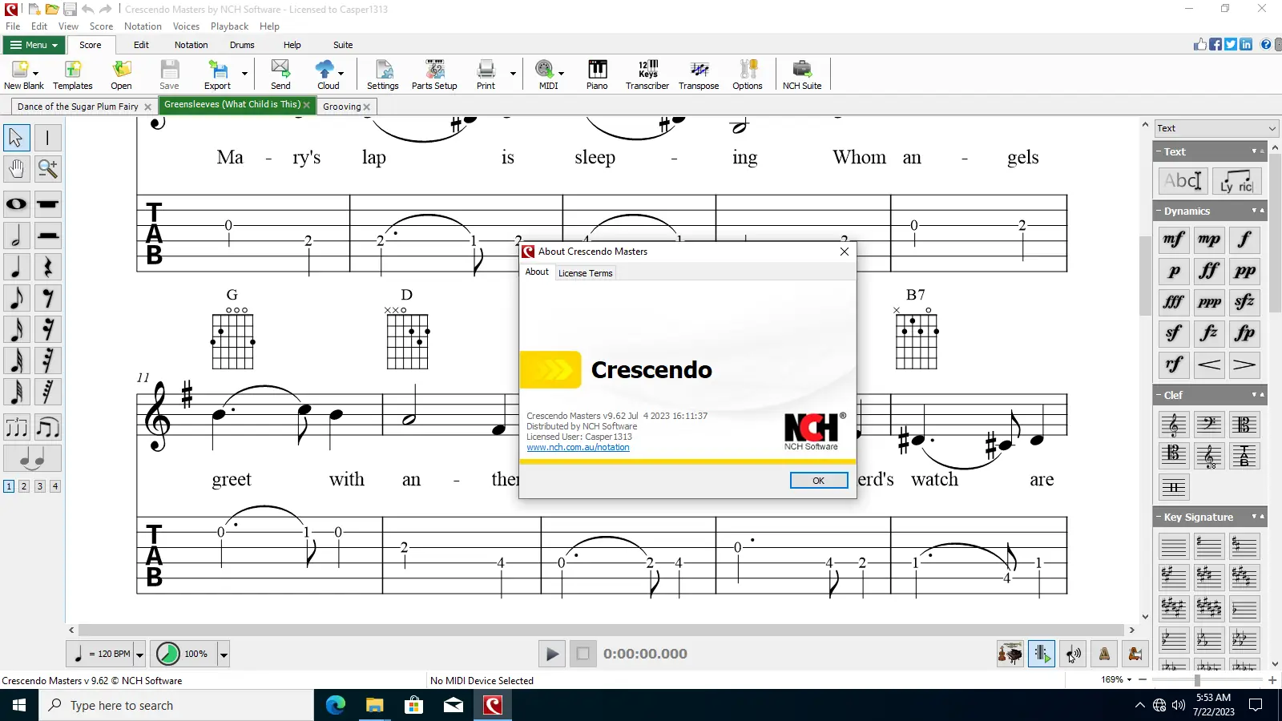Toggle the loop playback cursor button
This screenshot has height=721, width=1282.
[x=1042, y=654]
